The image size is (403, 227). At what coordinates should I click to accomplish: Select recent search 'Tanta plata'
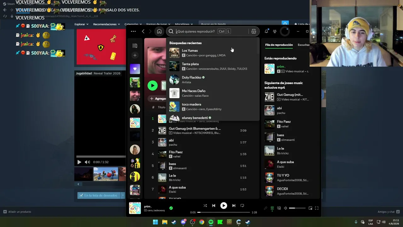pos(213,66)
